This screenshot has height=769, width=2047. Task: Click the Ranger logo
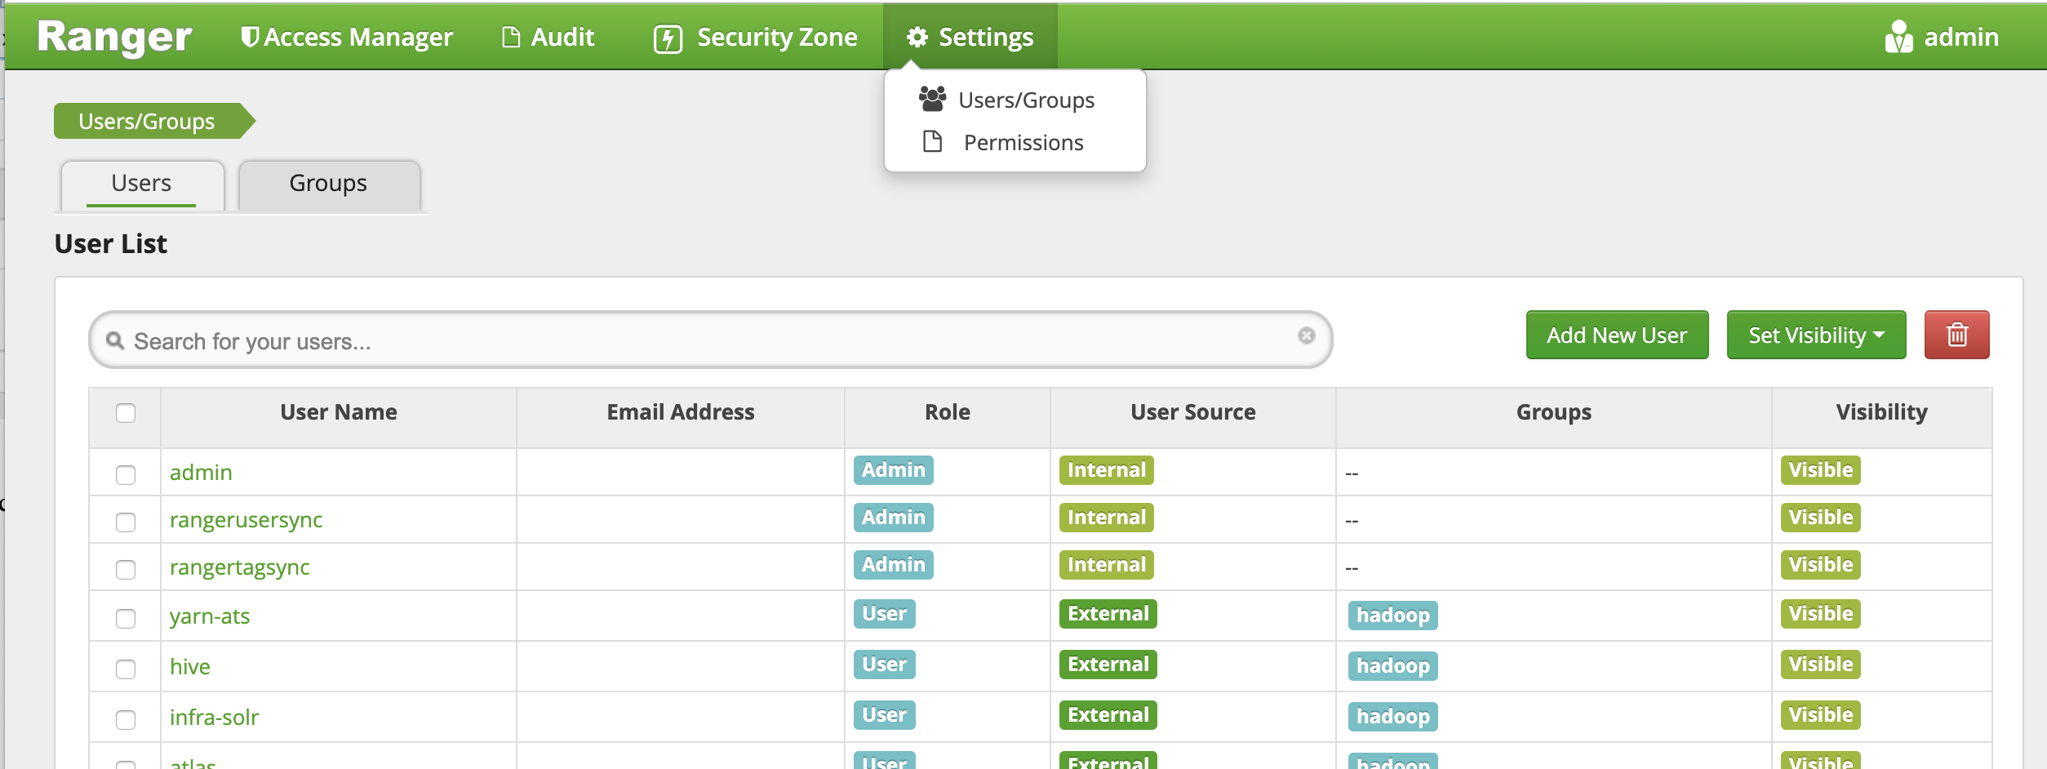[x=114, y=37]
